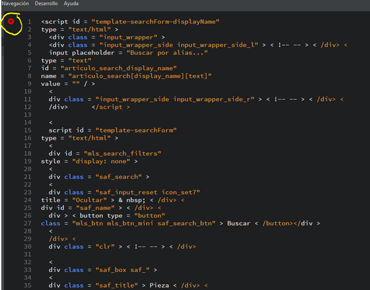Click "text/html" string on line 16
370x290 pixels.
click(89, 138)
